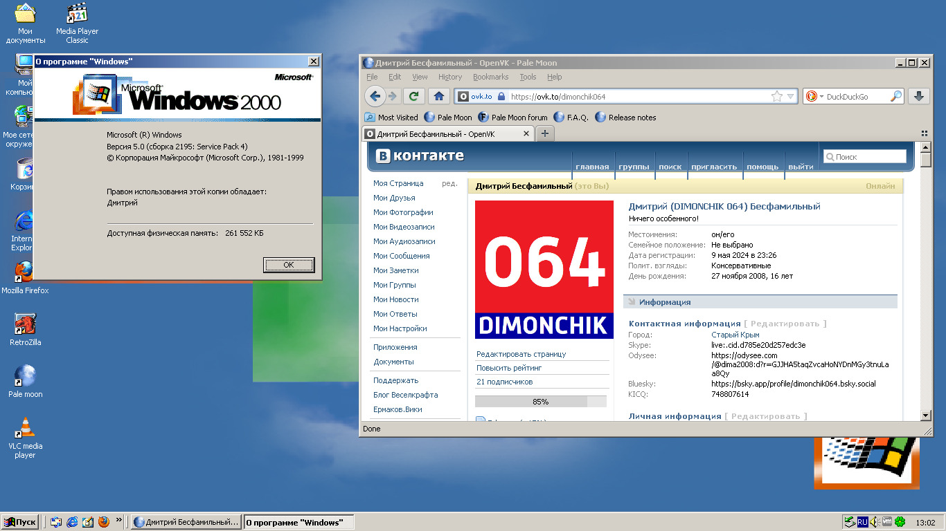The image size is (946, 531).
Task: Open the Bookmarks menu
Action: pos(490,77)
